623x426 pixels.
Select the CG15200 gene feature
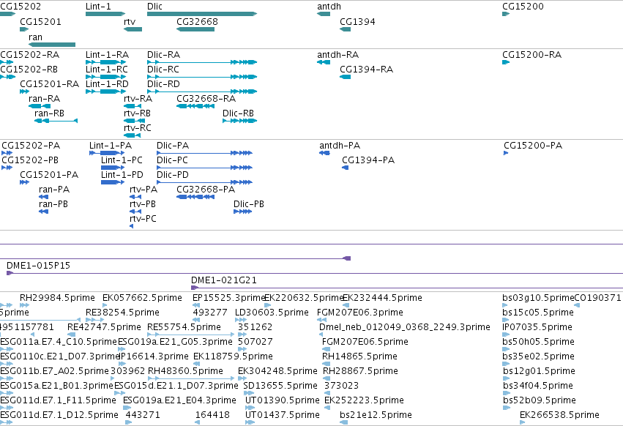(x=506, y=14)
